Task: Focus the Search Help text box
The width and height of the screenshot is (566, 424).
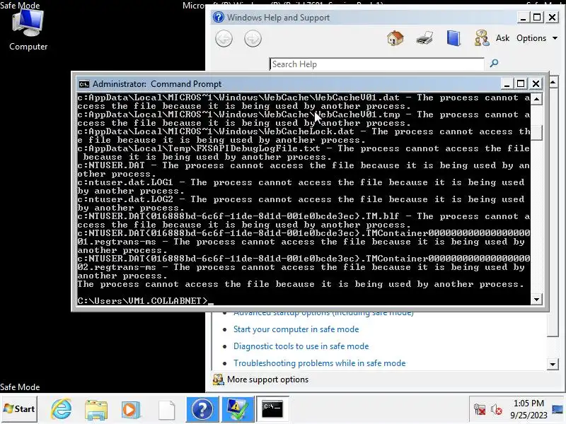Action: click(x=377, y=64)
